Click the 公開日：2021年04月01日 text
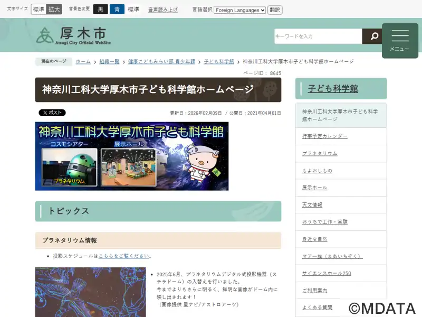 [x=255, y=113]
